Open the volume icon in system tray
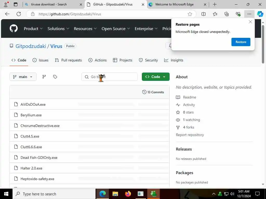 [x=232, y=194]
